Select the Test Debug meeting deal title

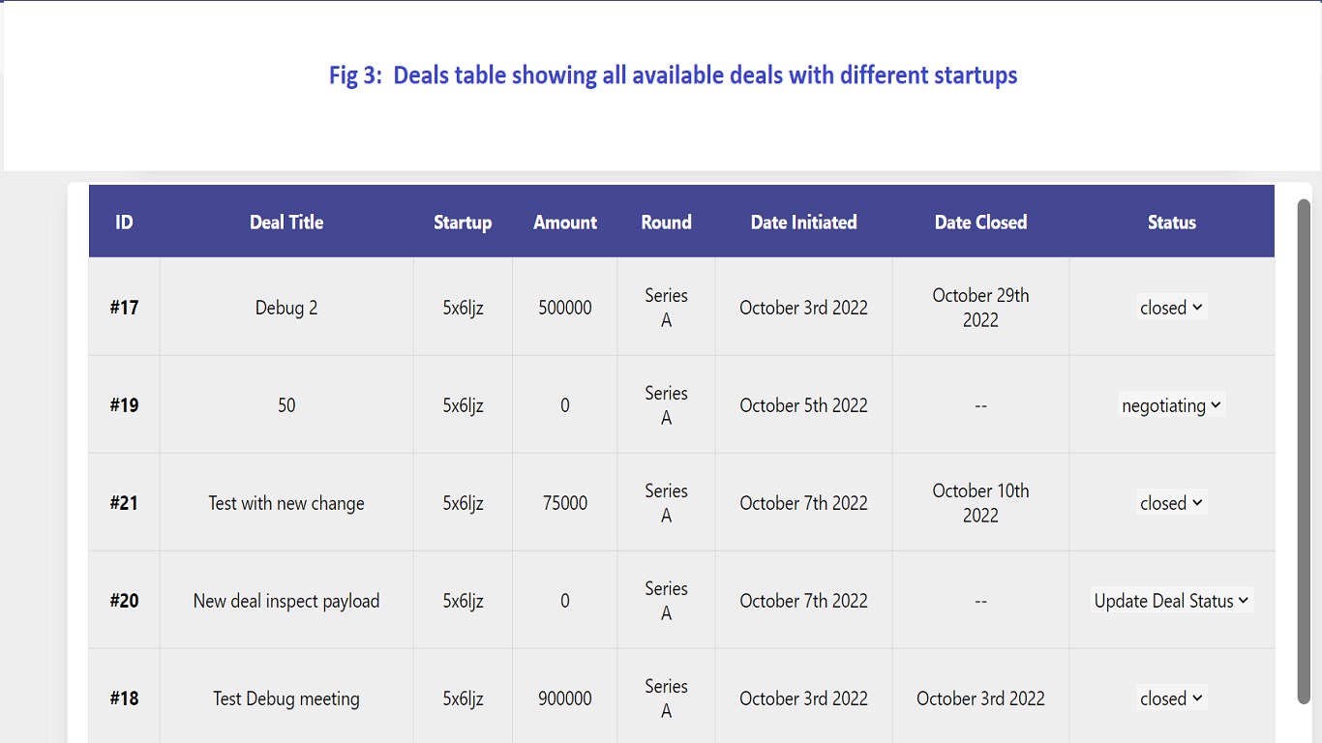tap(286, 698)
